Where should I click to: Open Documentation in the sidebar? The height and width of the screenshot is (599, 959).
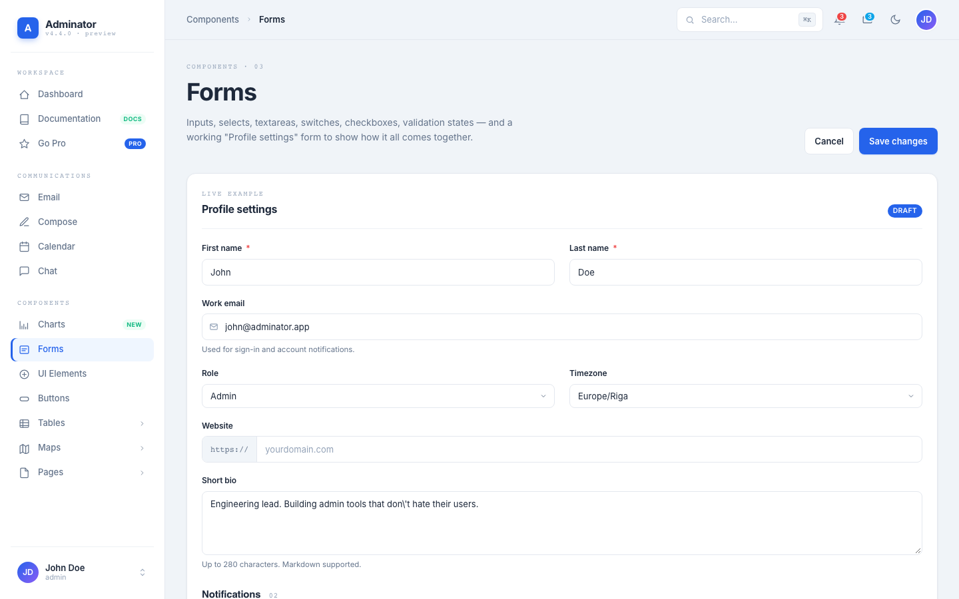click(x=83, y=119)
